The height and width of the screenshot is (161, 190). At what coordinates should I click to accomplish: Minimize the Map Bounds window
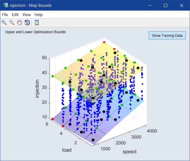[150, 5]
